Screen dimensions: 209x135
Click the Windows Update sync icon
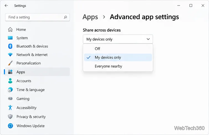(10, 126)
